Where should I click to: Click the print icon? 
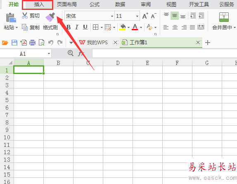(x=32, y=43)
